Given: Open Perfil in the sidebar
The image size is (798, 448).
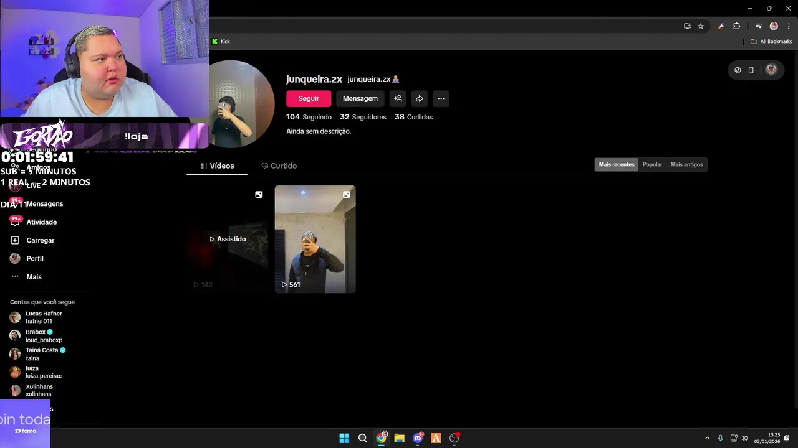Looking at the screenshot, I should pyautogui.click(x=34, y=258).
